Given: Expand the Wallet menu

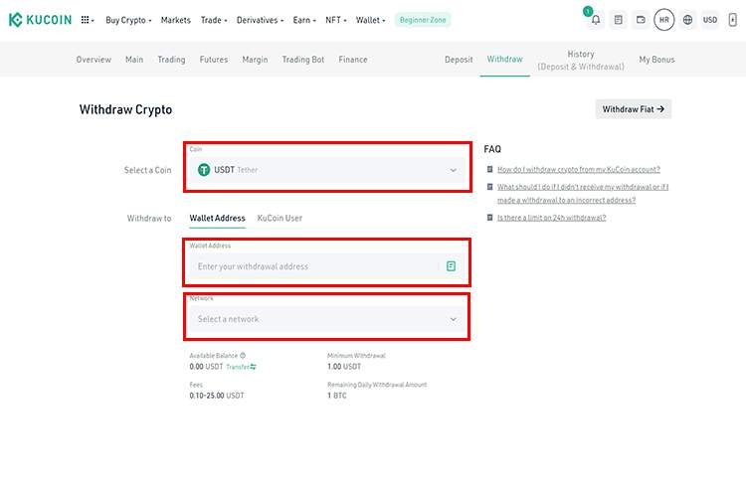Looking at the screenshot, I should coord(370,20).
